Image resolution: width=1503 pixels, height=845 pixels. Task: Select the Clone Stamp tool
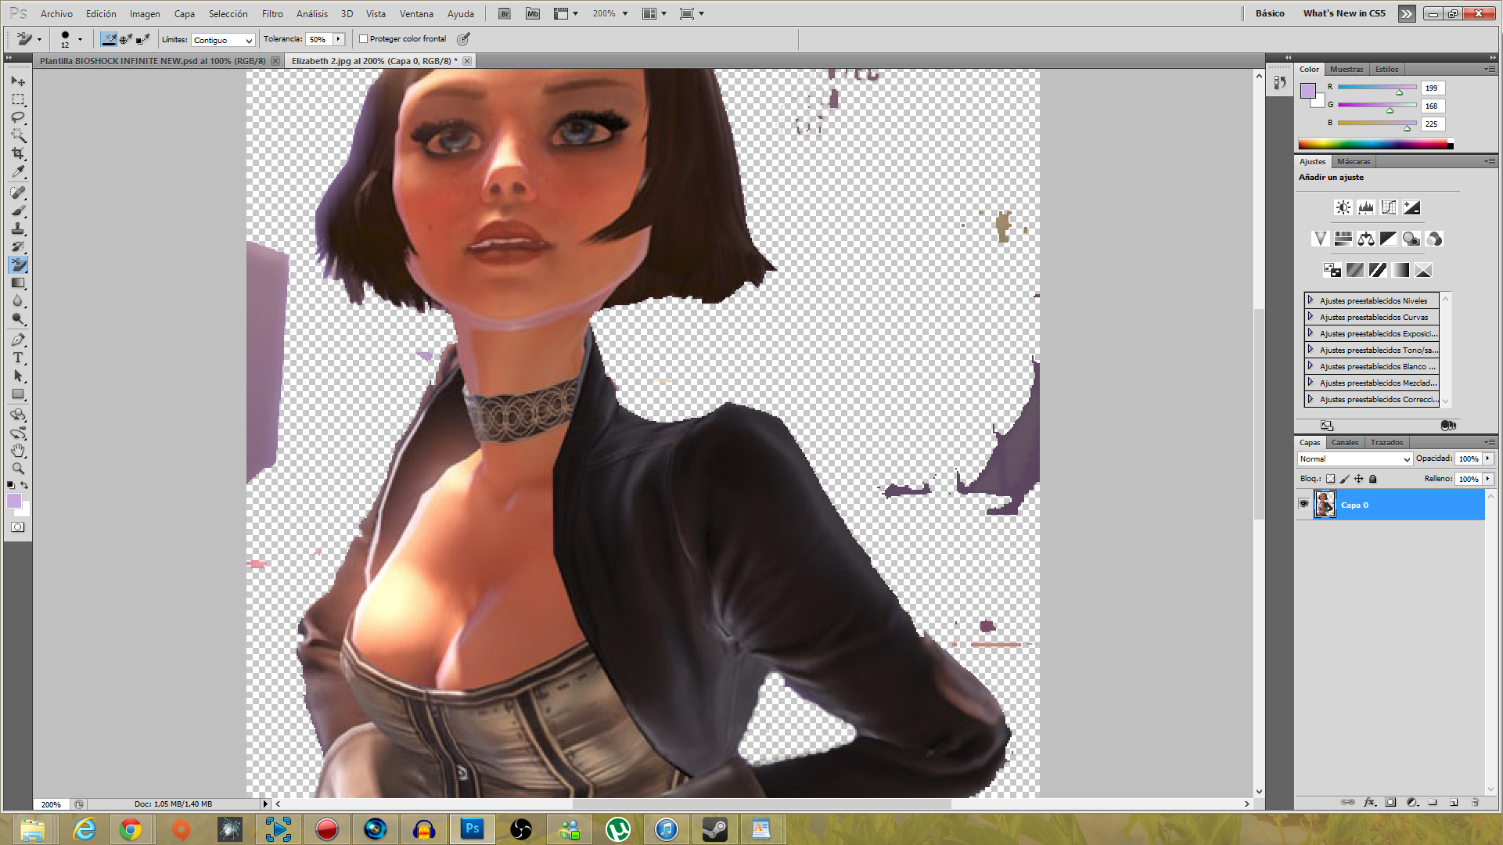[18, 228]
